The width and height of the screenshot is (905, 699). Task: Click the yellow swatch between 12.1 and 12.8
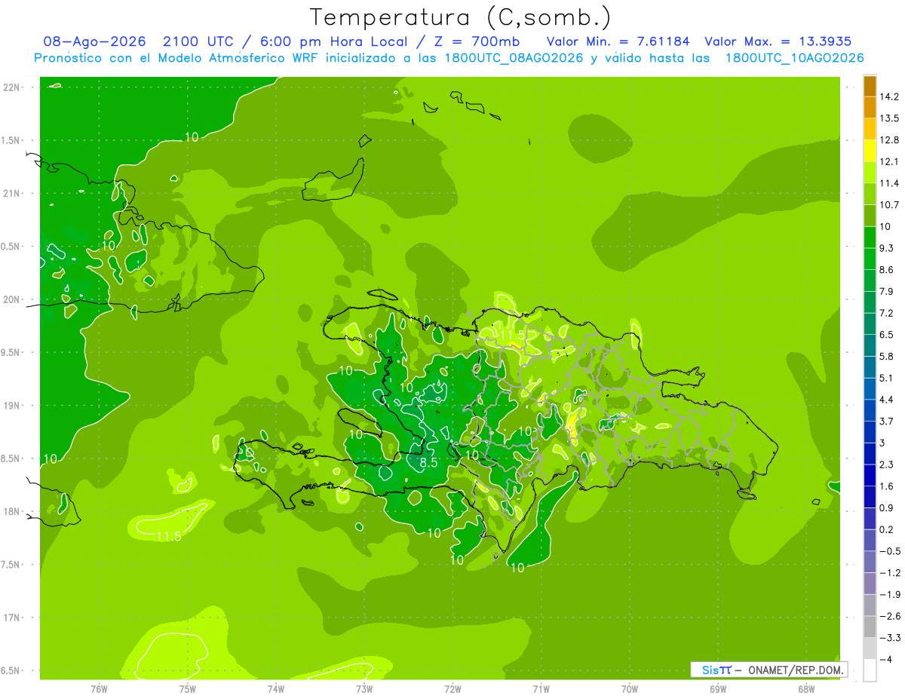870,151
